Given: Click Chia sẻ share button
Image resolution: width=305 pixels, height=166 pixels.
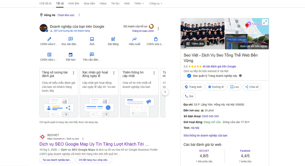Looking at the screenshot, I should [252, 87].
